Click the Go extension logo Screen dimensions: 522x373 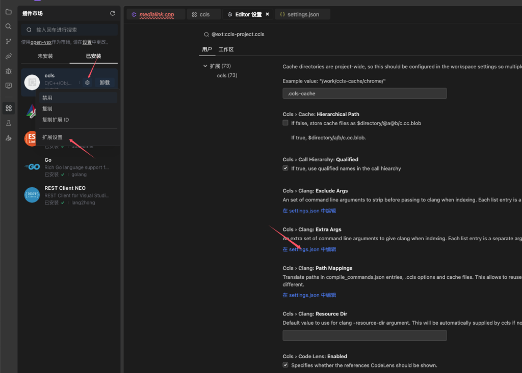pyautogui.click(x=32, y=166)
